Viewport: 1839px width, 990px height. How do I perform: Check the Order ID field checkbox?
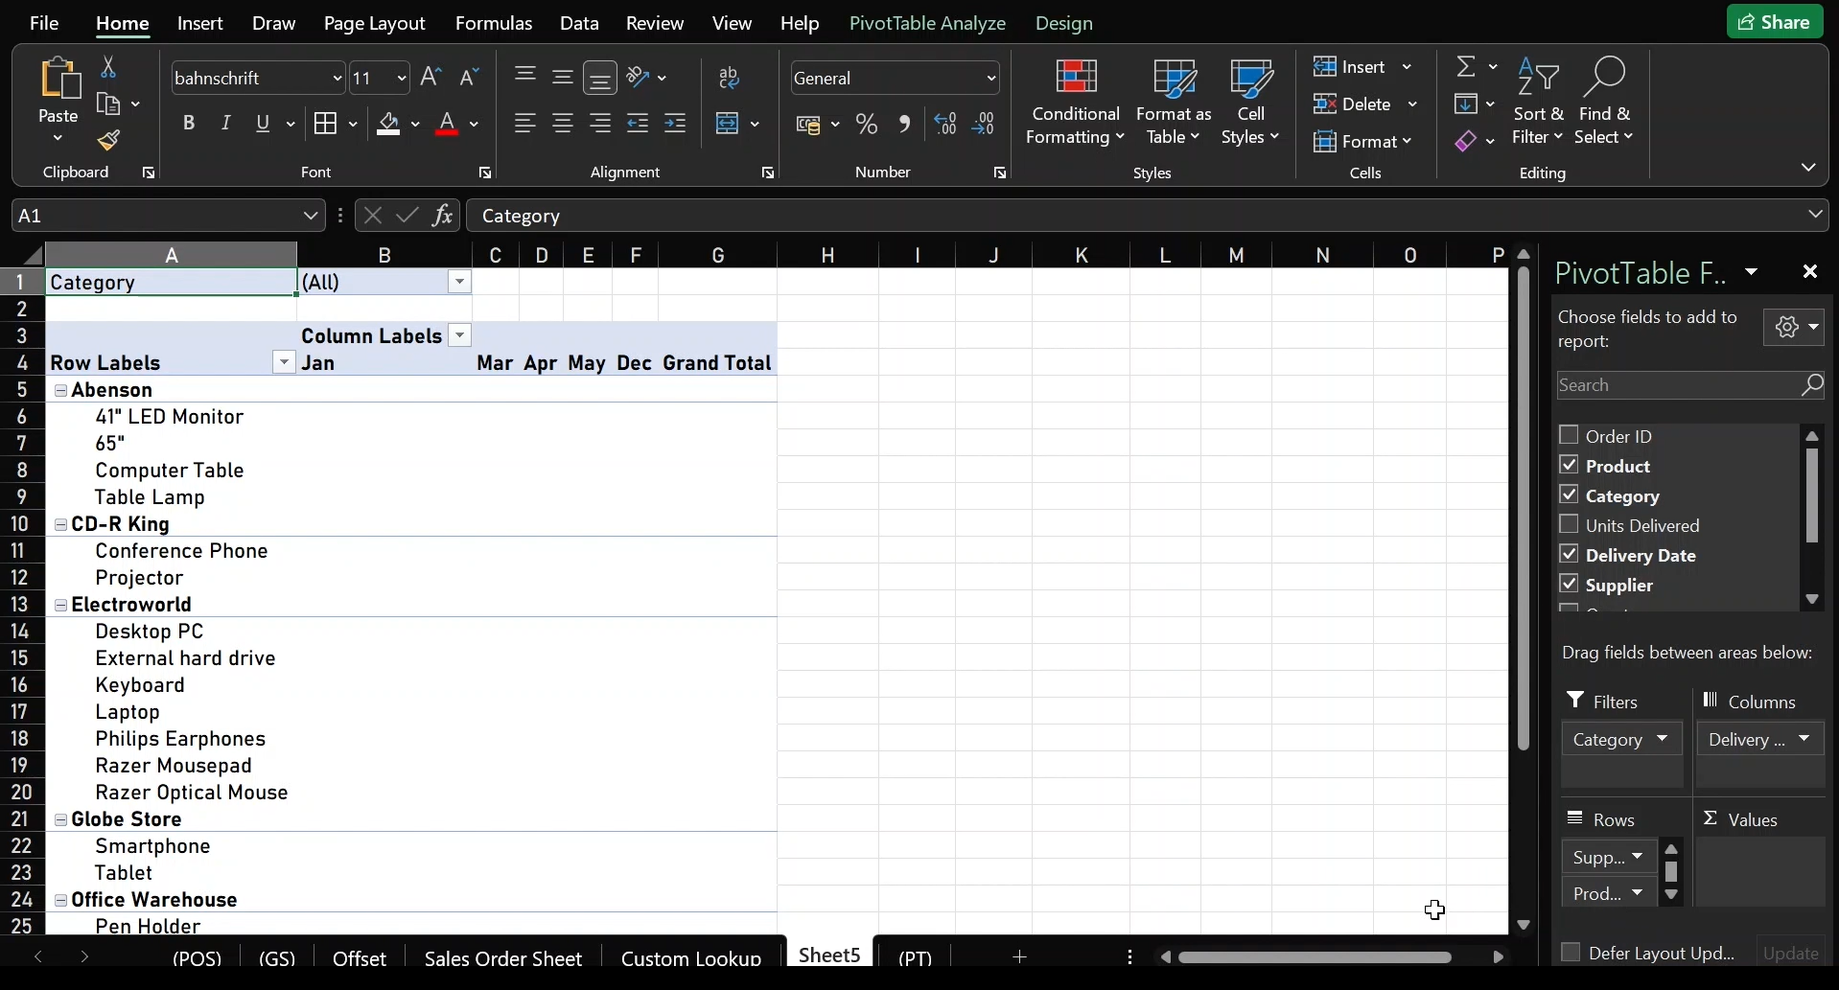[x=1569, y=436]
